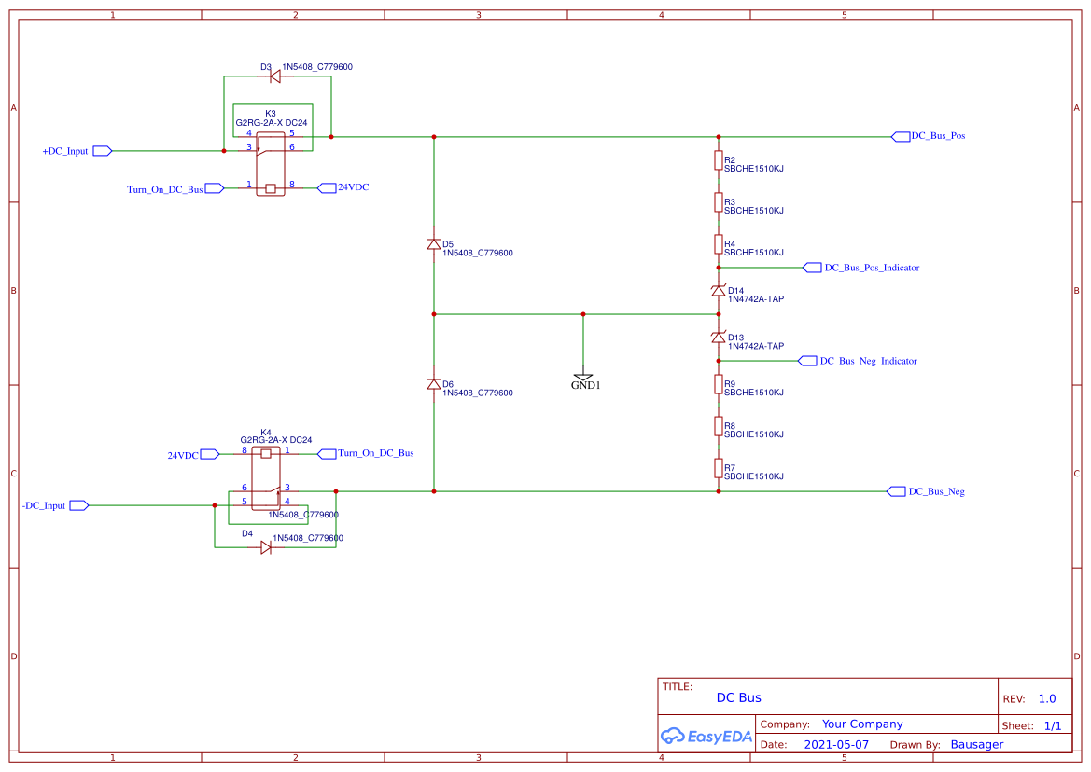Click the 'Bausager' drawn-by name
This screenshot has width=1091, height=772.
[x=977, y=744]
